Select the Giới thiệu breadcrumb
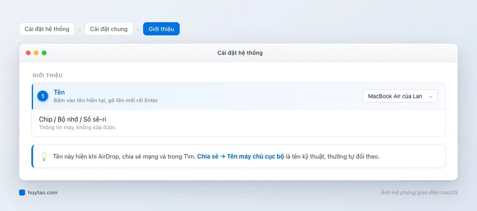The width and height of the screenshot is (477, 211). 161,29
